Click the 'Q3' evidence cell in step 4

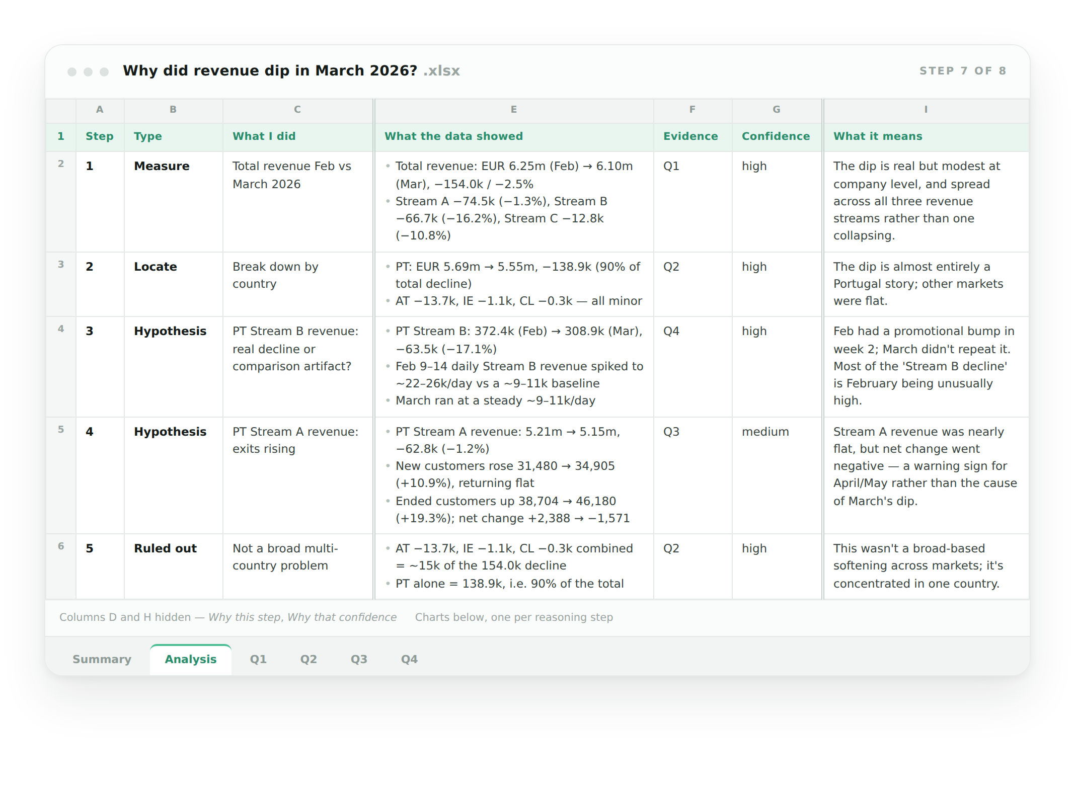point(693,475)
